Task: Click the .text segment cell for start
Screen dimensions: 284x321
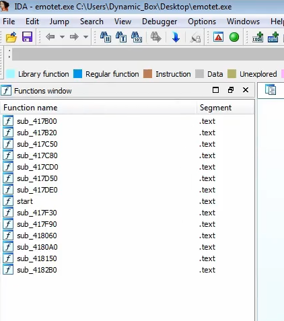Action: [207, 201]
